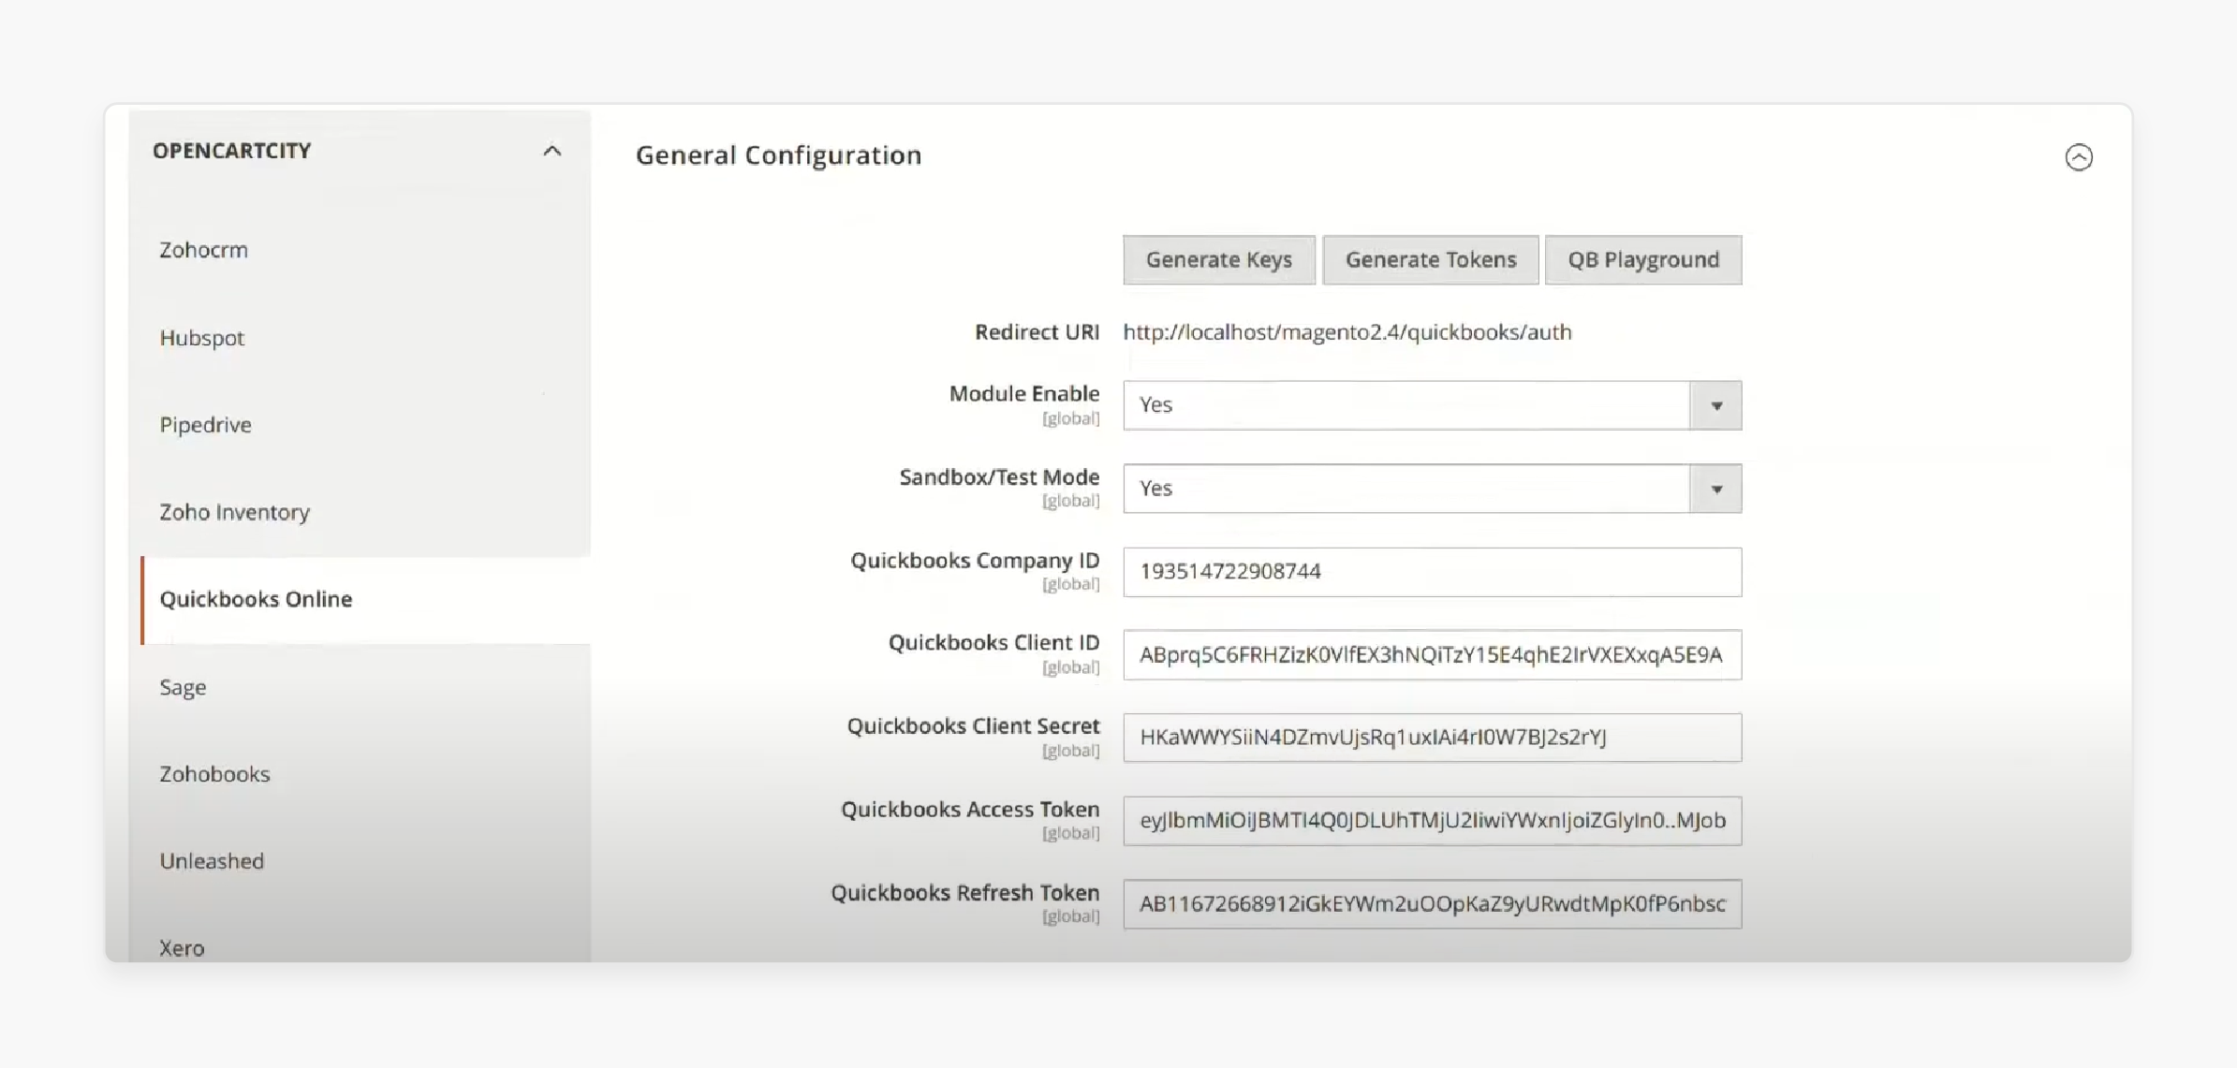Click the General Configuration heading
The width and height of the screenshot is (2237, 1068).
(778, 155)
